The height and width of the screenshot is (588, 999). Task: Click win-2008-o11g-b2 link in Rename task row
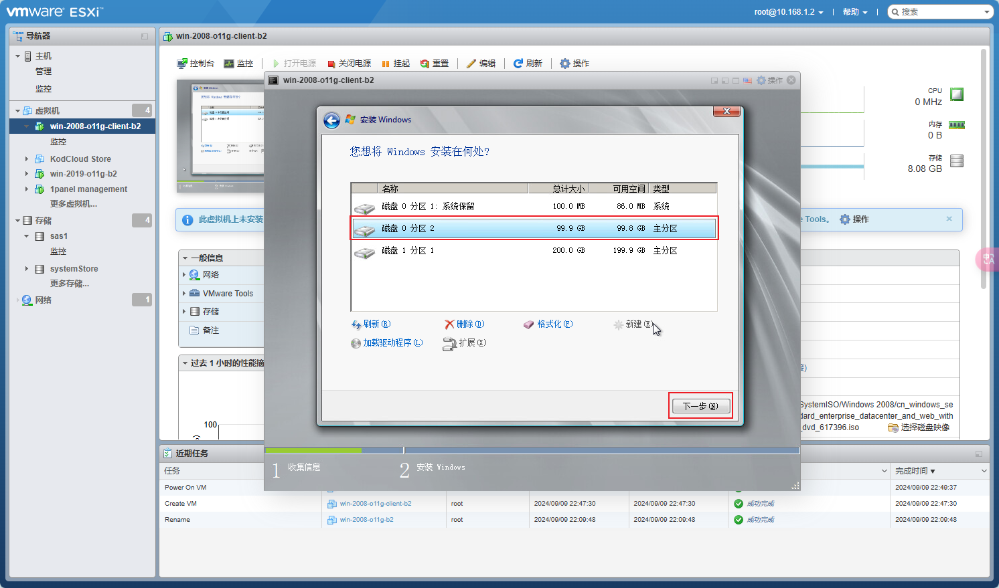coord(367,520)
